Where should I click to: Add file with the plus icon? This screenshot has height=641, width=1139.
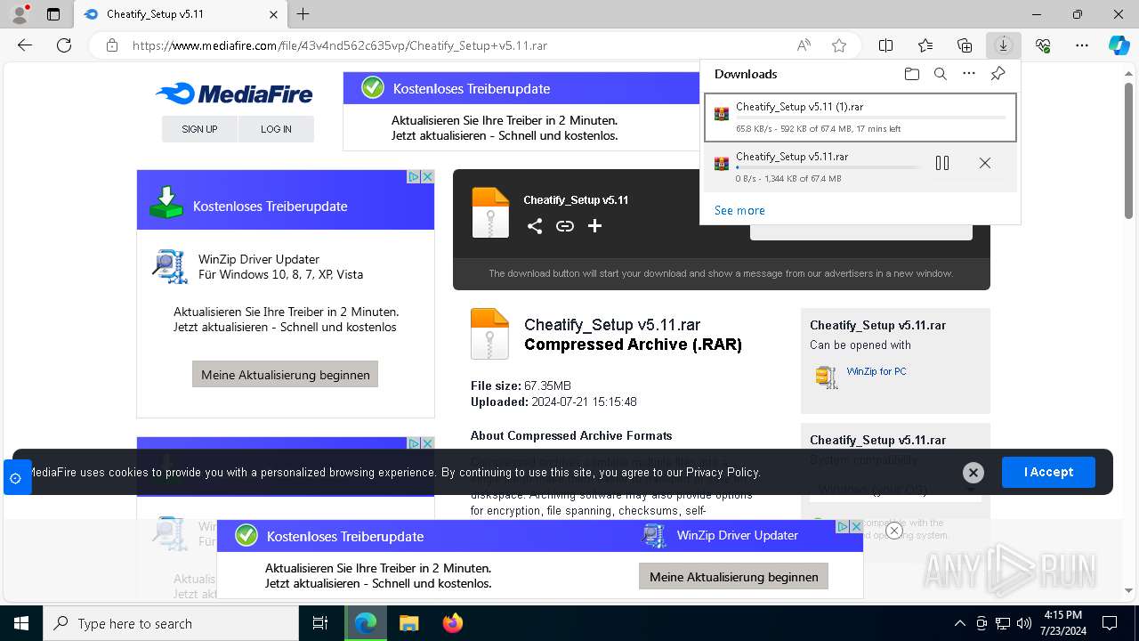coord(595,226)
